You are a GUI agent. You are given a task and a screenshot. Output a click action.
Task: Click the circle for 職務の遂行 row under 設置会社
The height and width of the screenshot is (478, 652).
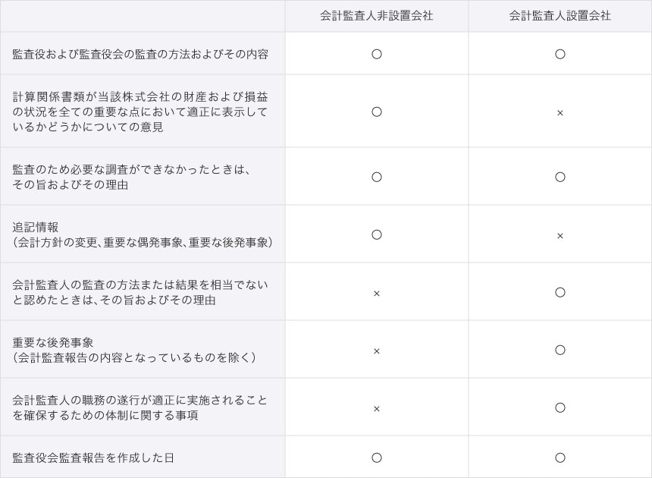tap(560, 407)
